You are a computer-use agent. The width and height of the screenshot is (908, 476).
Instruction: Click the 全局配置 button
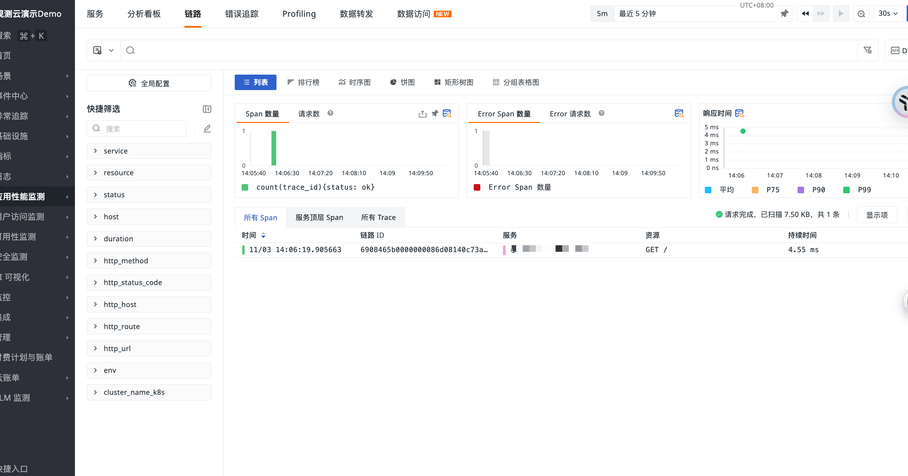point(149,83)
